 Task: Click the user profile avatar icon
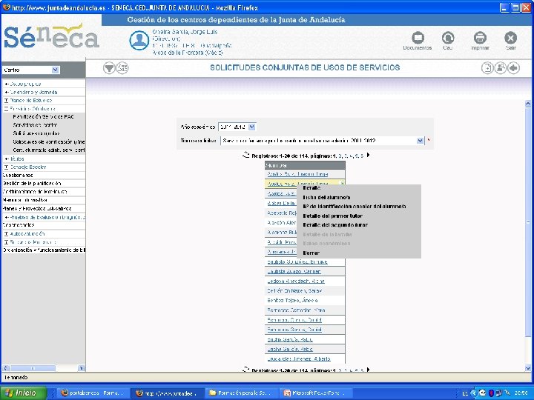click(x=139, y=41)
